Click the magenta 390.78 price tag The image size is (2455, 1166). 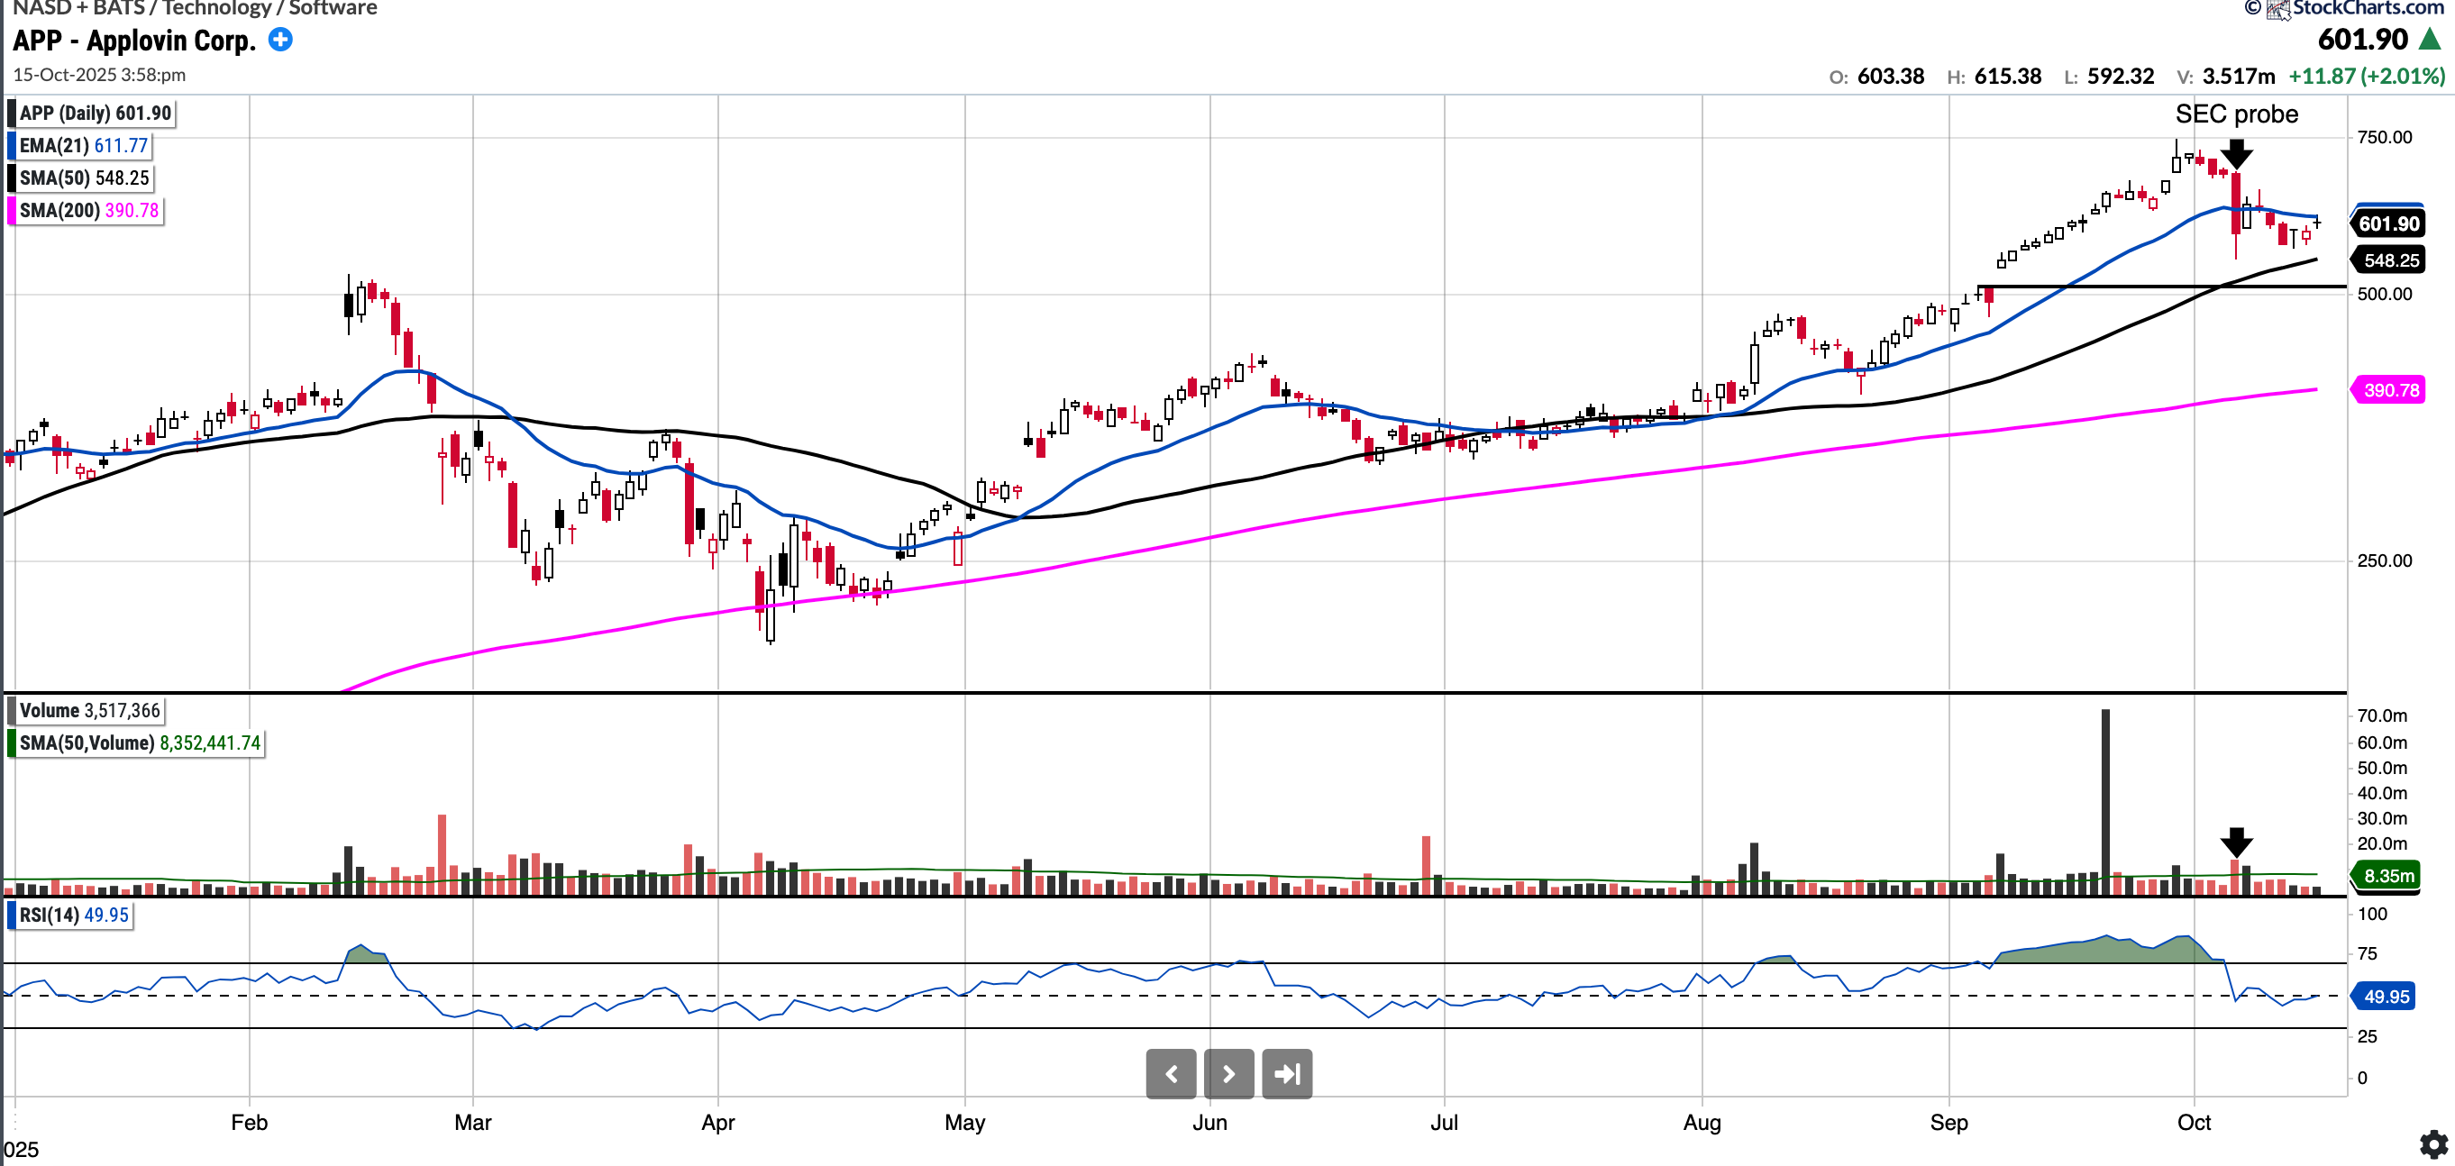tap(2390, 390)
